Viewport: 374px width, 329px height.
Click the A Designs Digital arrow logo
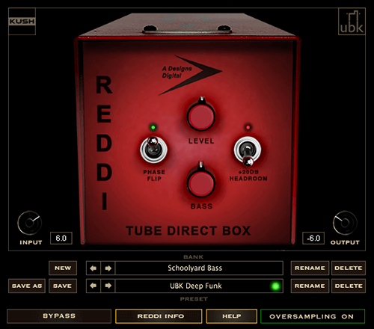click(x=190, y=75)
